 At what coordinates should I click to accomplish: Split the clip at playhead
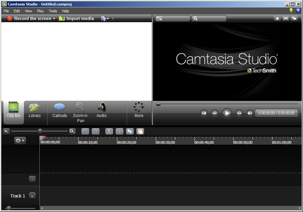pyautogui.click(x=120, y=131)
